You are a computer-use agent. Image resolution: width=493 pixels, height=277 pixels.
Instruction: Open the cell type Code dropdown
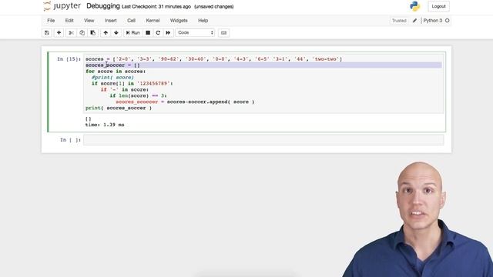pyautogui.click(x=195, y=32)
